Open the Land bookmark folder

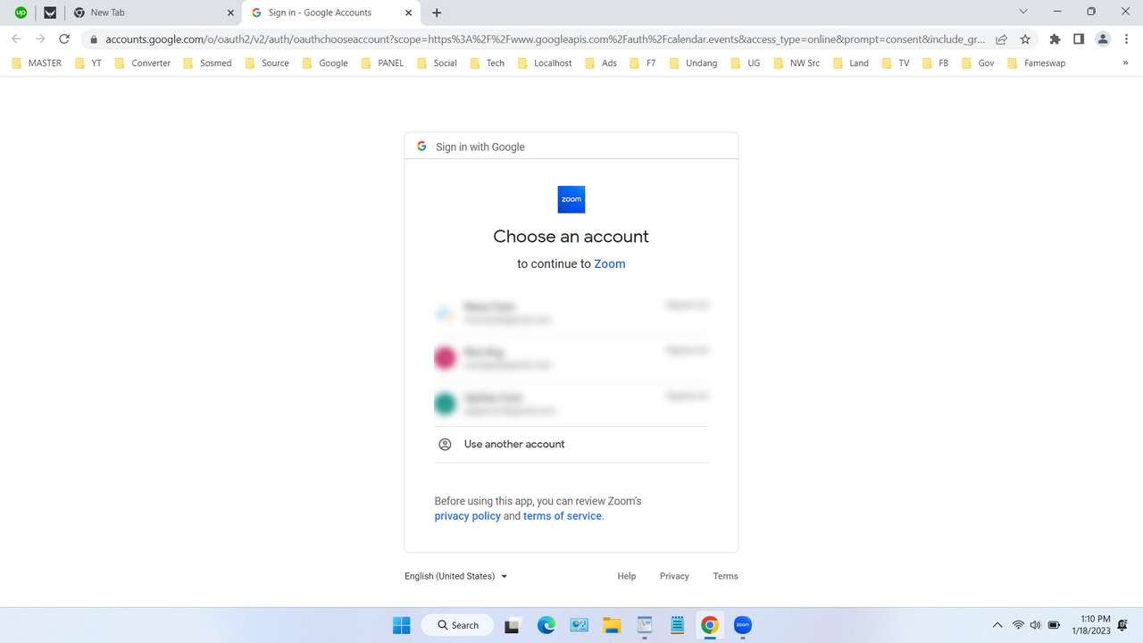pyautogui.click(x=851, y=63)
